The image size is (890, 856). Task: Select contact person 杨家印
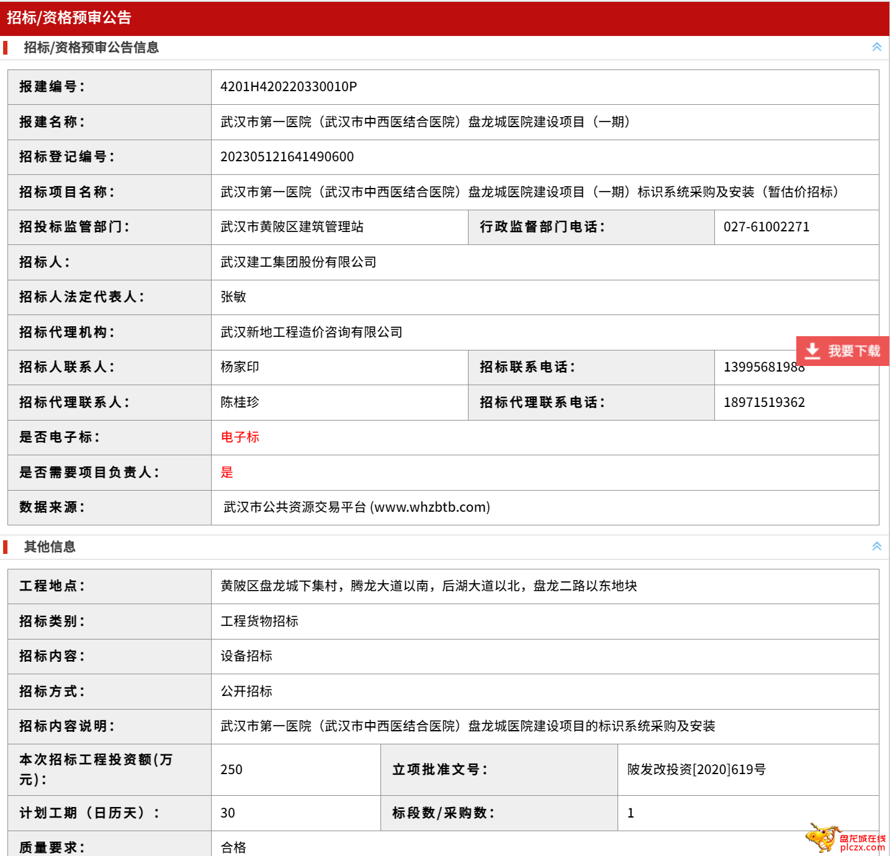point(240,367)
